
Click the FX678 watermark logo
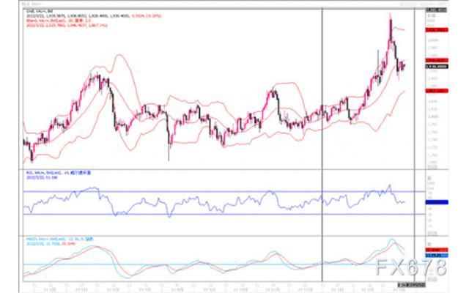click(411, 267)
